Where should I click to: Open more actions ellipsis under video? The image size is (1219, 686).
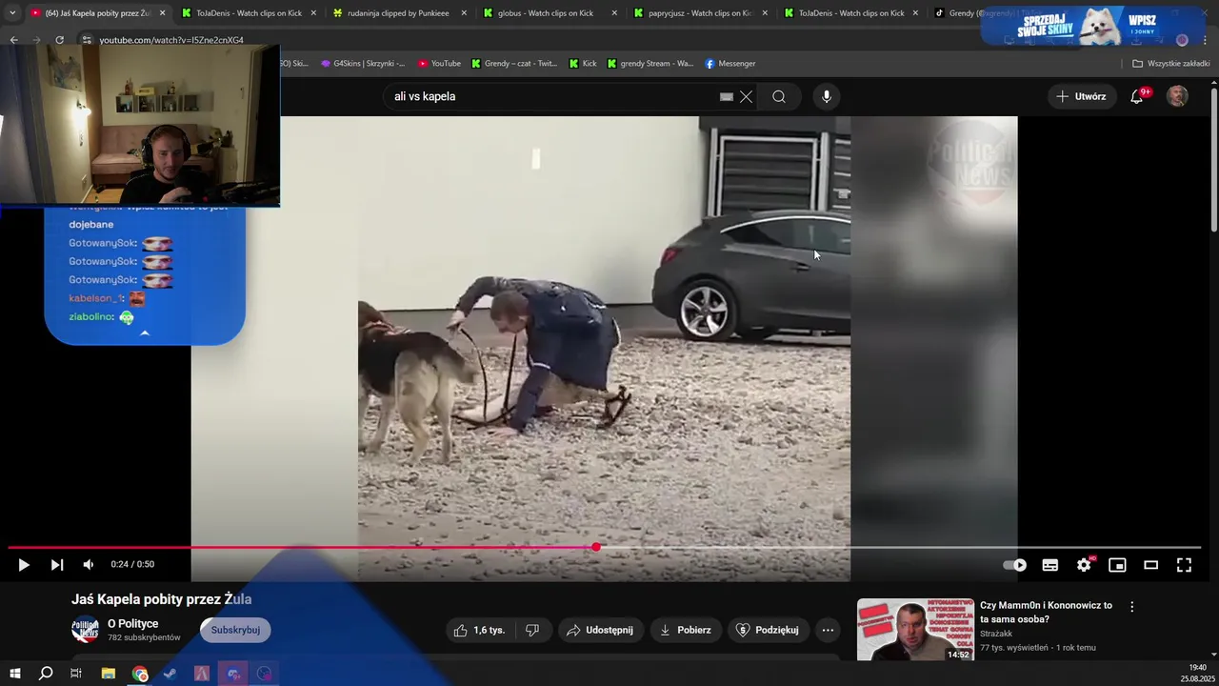(x=828, y=630)
